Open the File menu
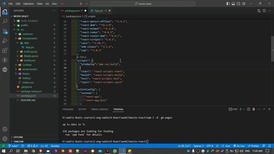This screenshot has height=154, width=274. click(x=10, y=4)
